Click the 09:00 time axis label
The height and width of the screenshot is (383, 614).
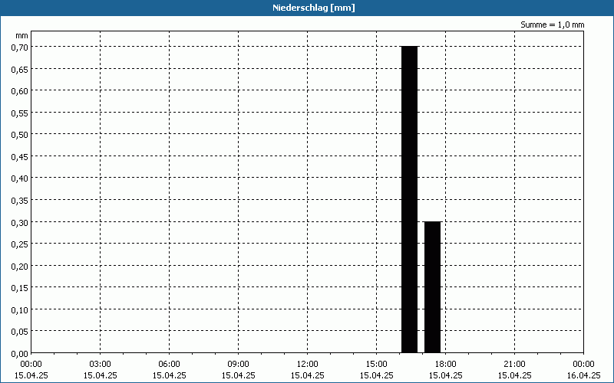tap(239, 365)
